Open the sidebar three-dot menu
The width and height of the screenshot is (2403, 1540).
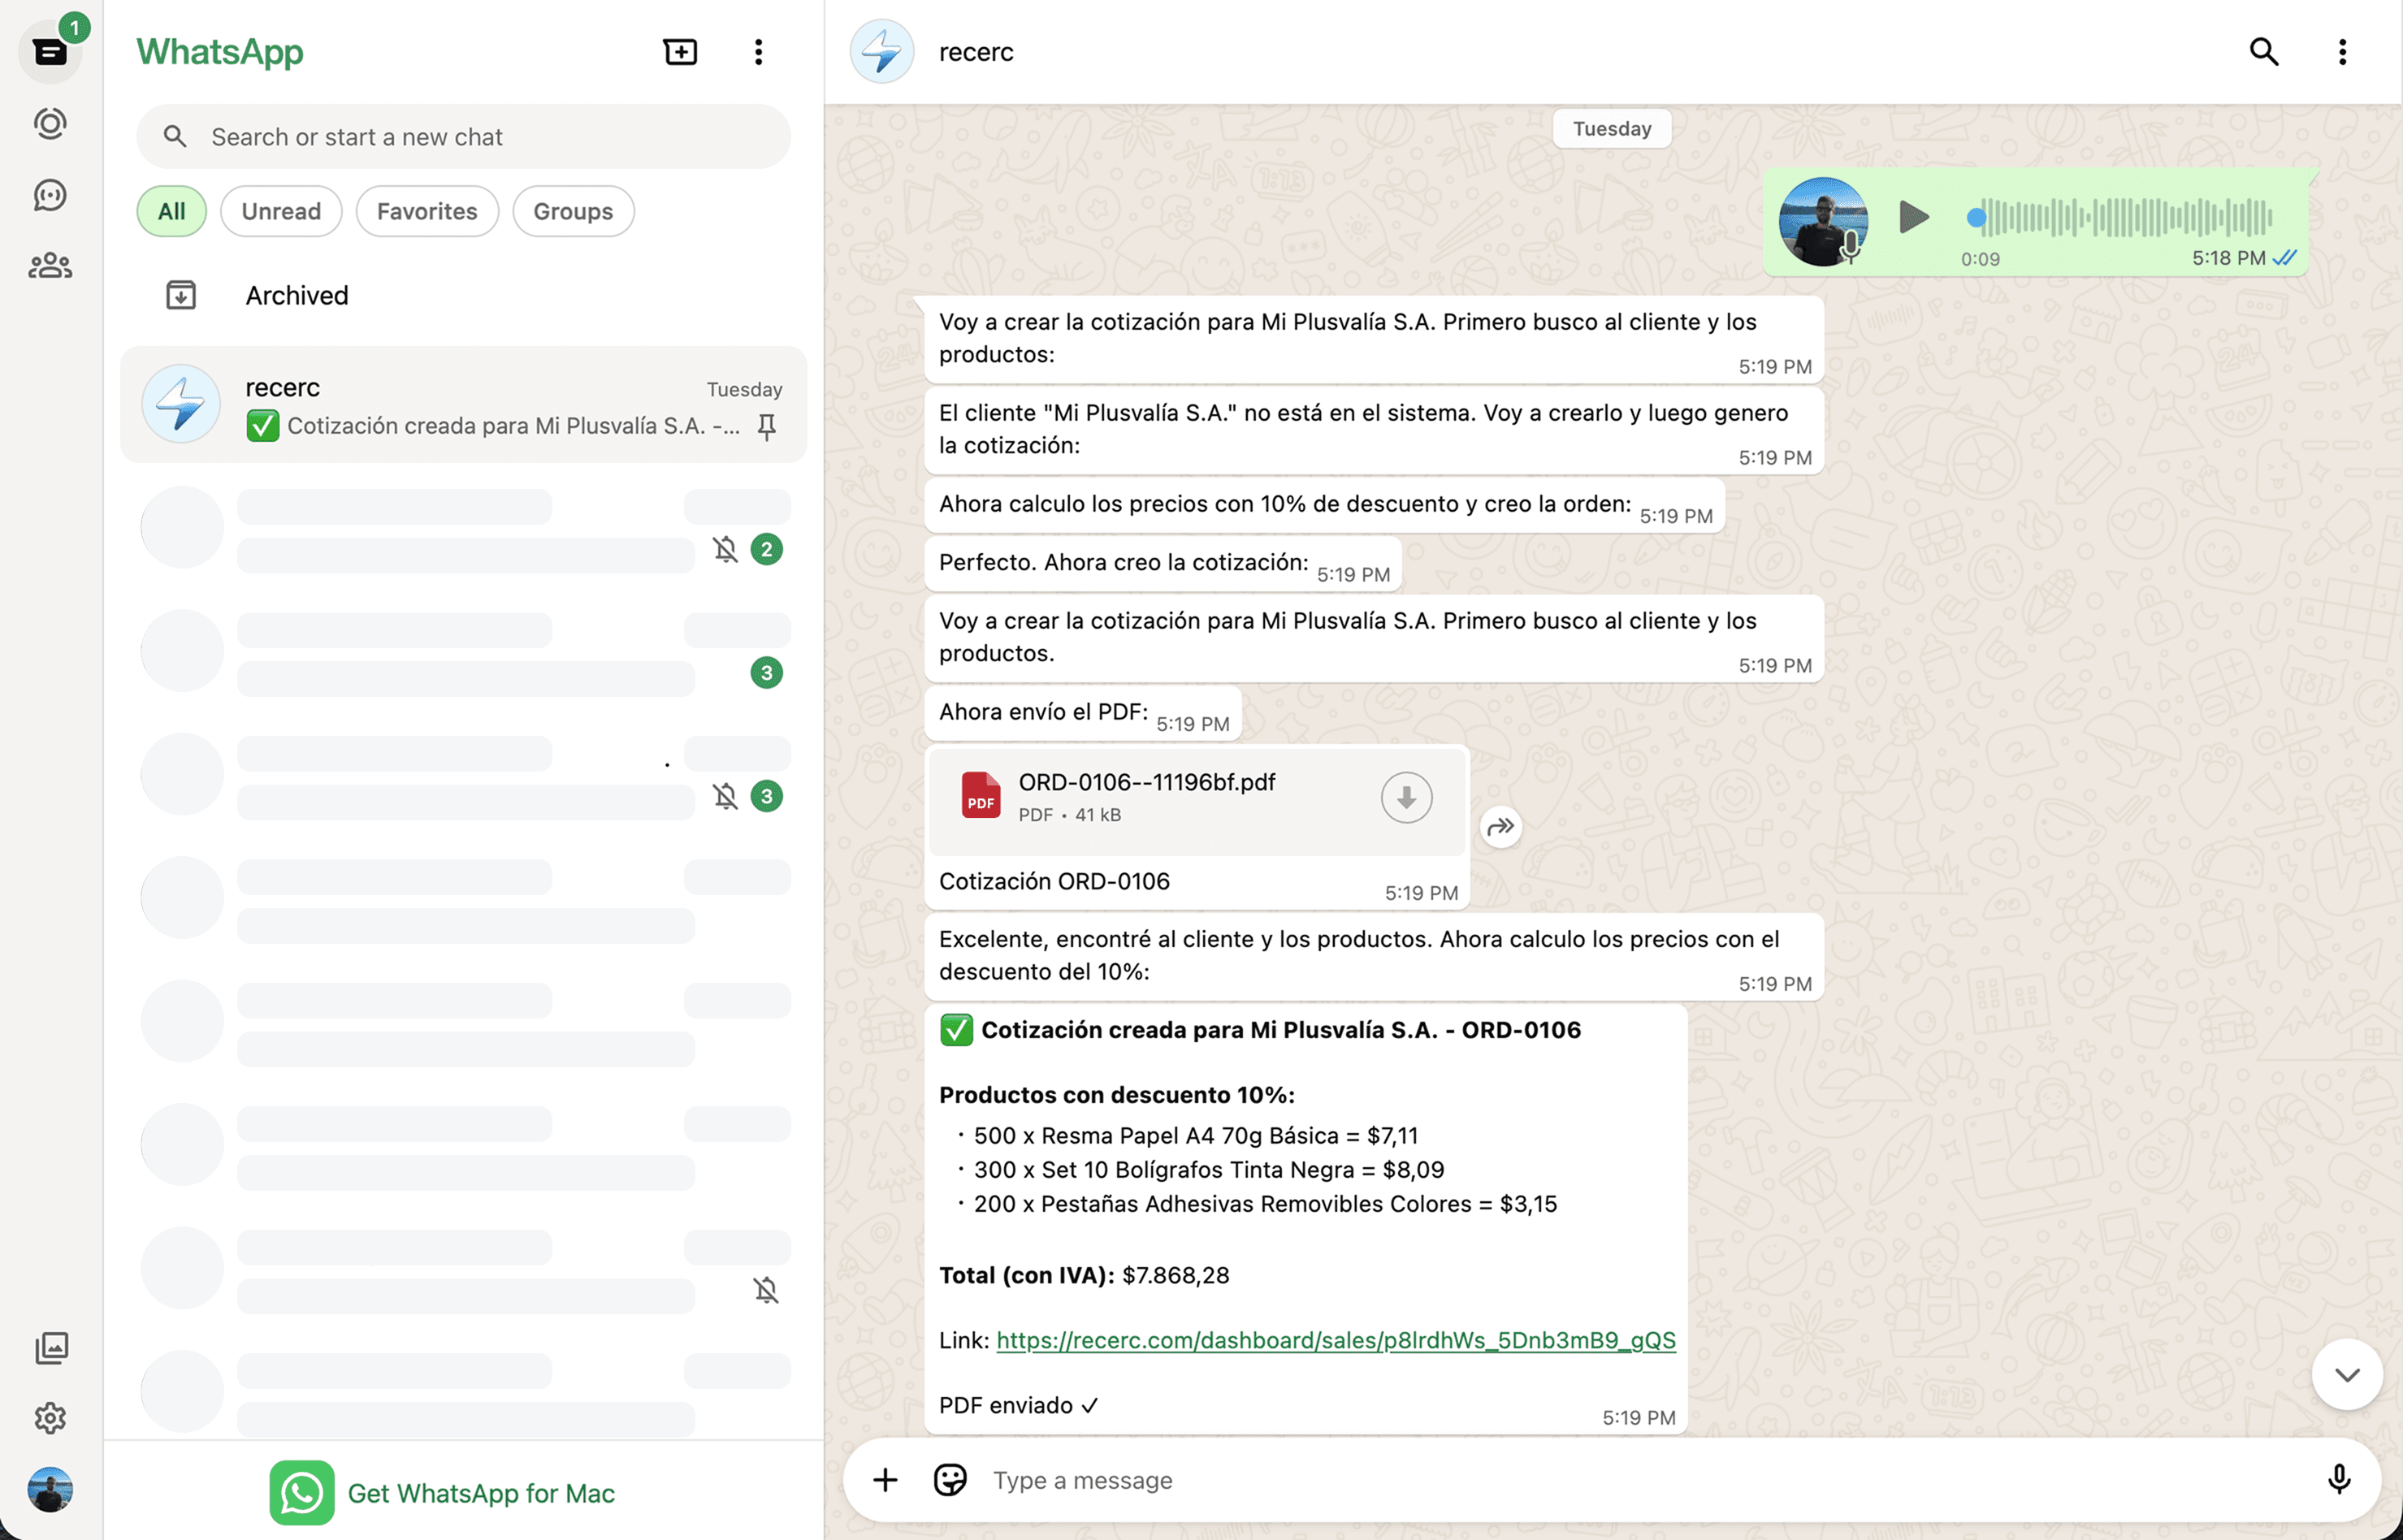pyautogui.click(x=758, y=51)
